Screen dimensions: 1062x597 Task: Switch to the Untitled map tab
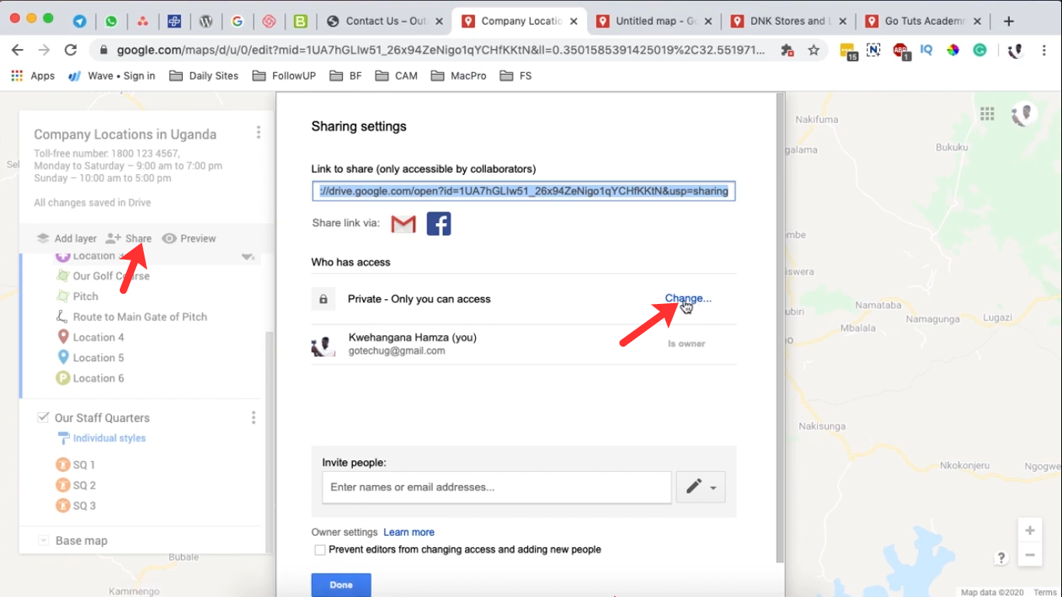point(654,21)
